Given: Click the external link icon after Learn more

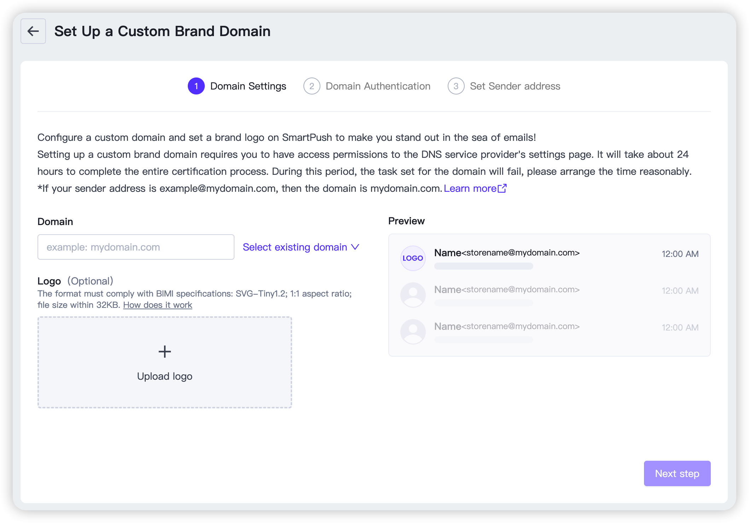Looking at the screenshot, I should 502,188.
